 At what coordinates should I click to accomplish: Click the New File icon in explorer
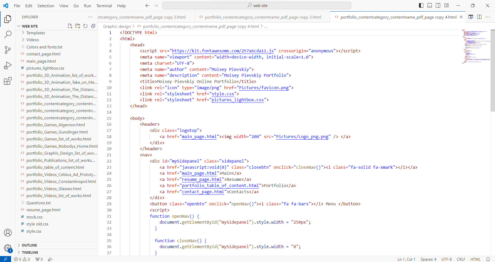click(x=70, y=26)
